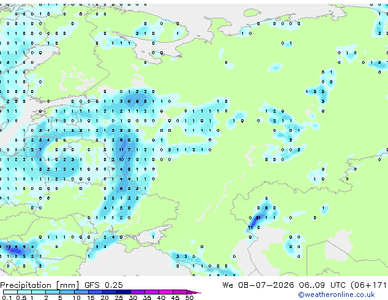Image resolution: width=388 pixels, height=300 pixels.
Task: Select the 35–40 mm legend swatch
Action: 151,292
